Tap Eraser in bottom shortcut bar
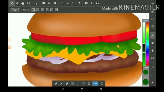164x92 pixels. pyautogui.click(x=67, y=84)
